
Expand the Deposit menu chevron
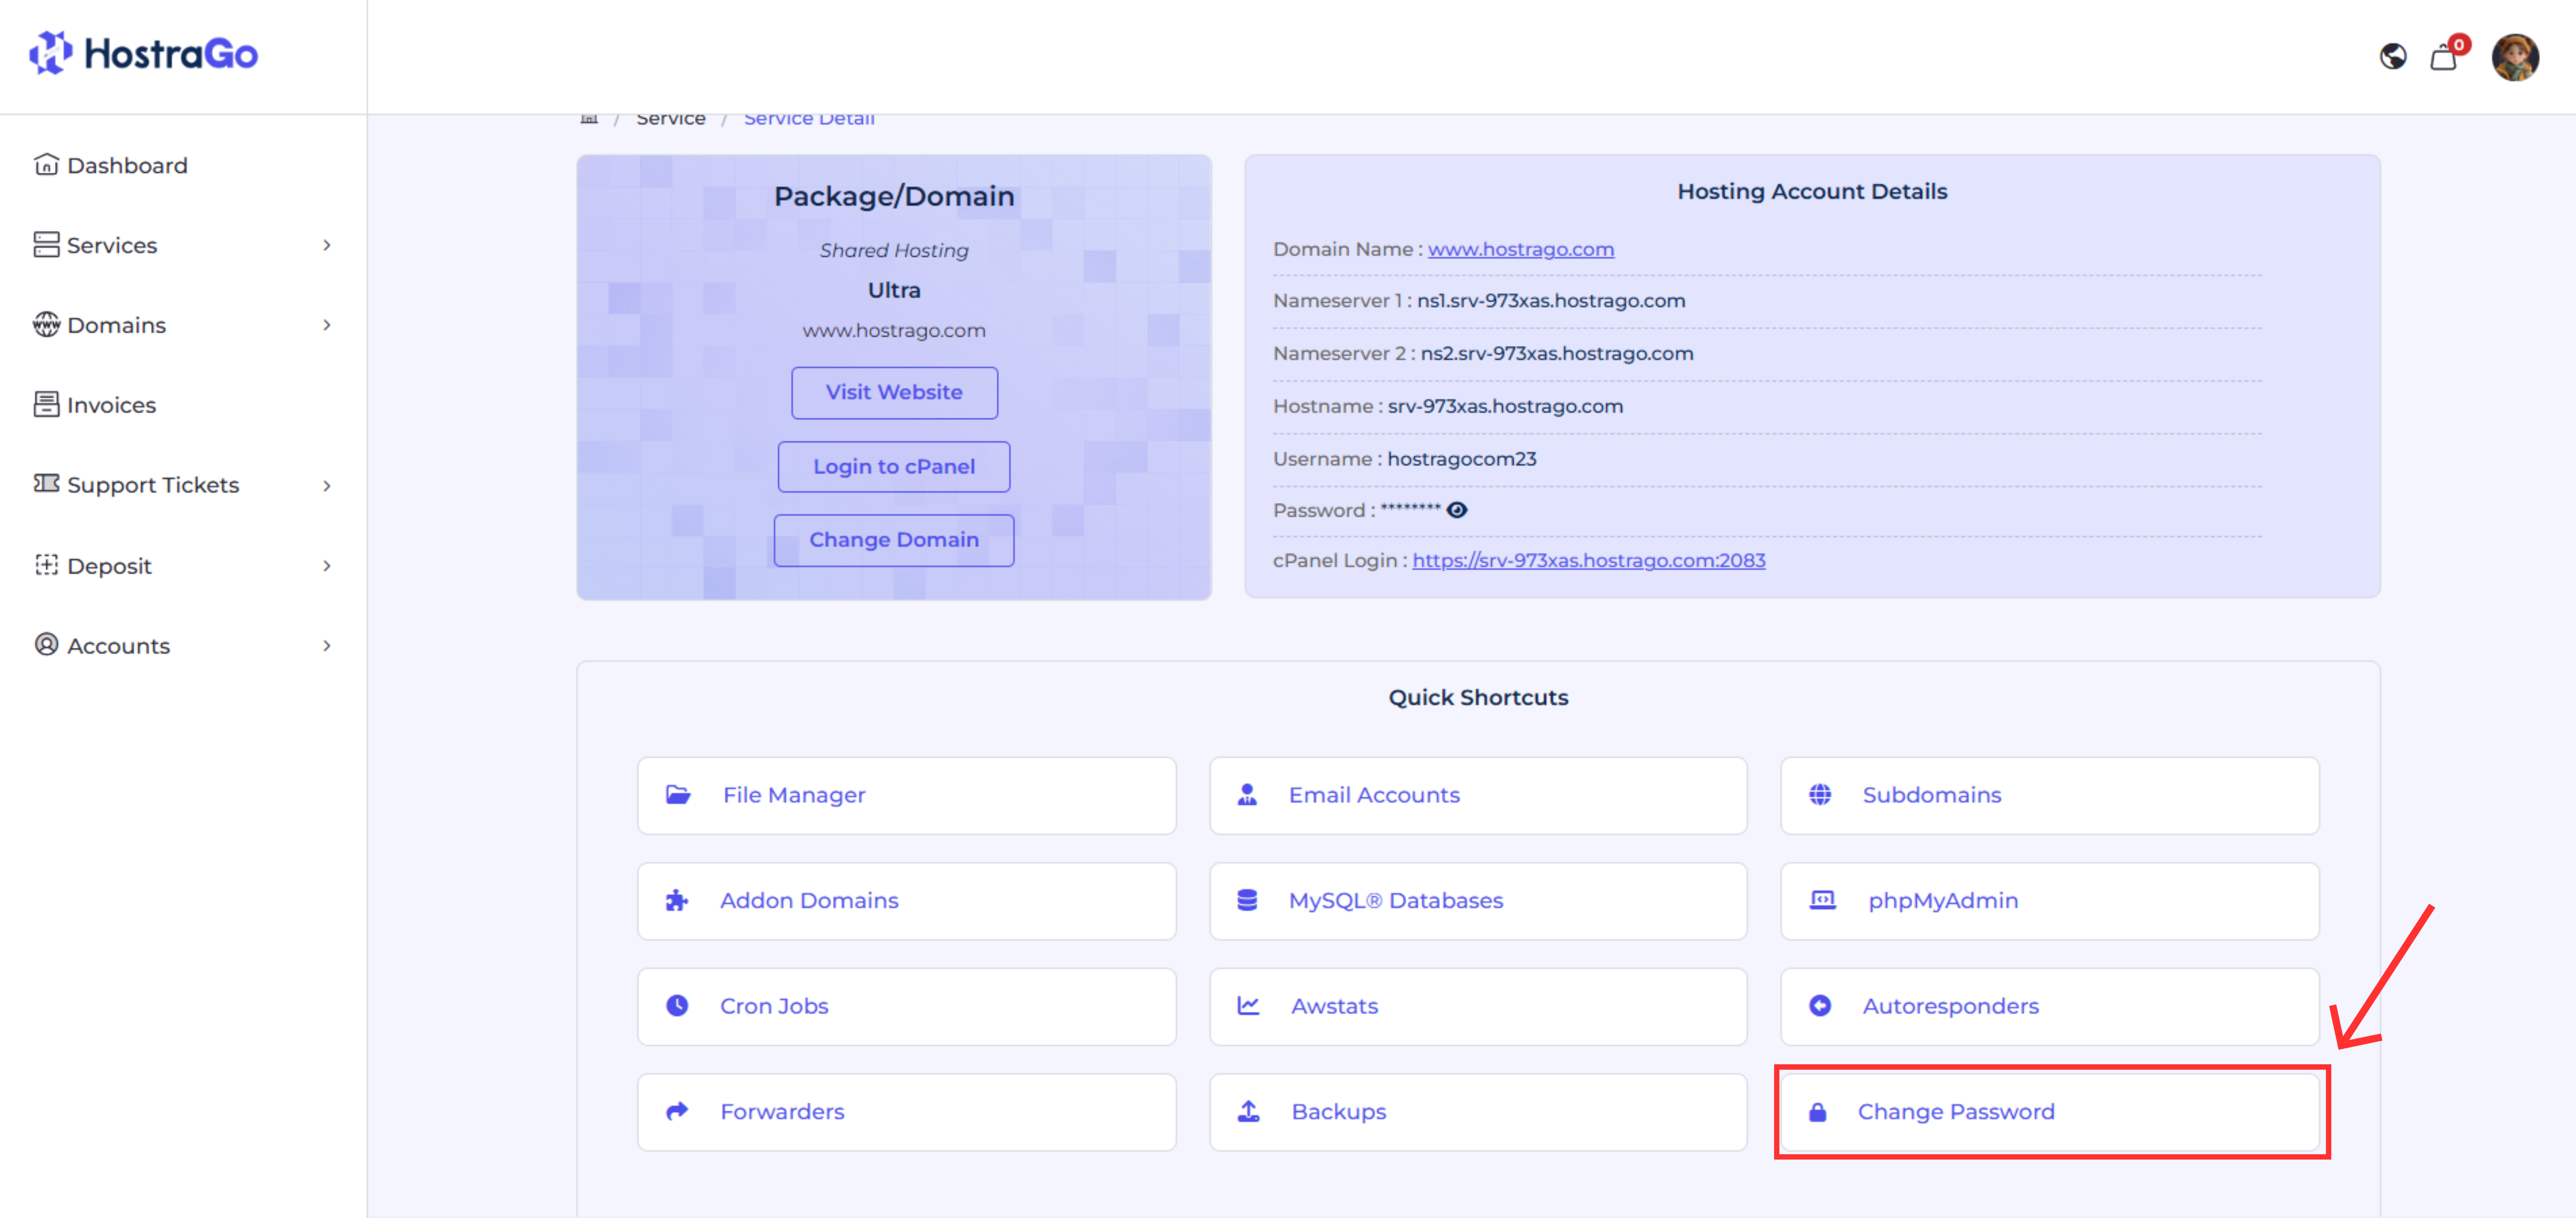(x=326, y=566)
